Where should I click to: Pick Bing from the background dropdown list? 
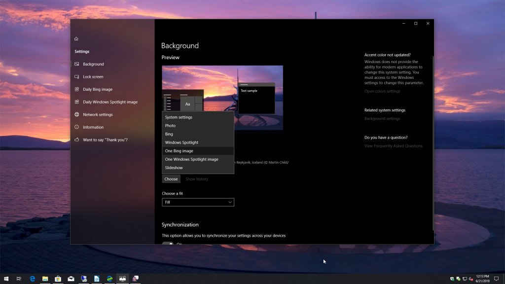click(198, 134)
